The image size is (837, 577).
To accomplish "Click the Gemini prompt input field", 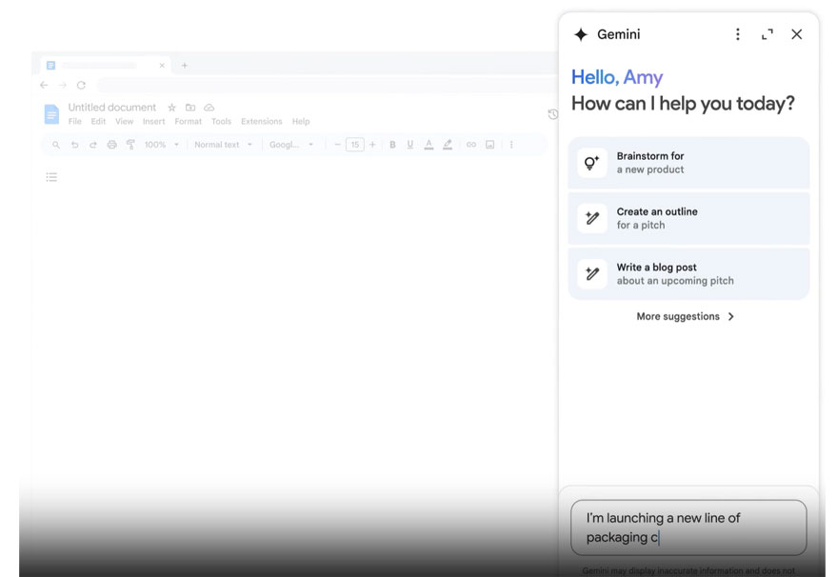I will 688,527.
